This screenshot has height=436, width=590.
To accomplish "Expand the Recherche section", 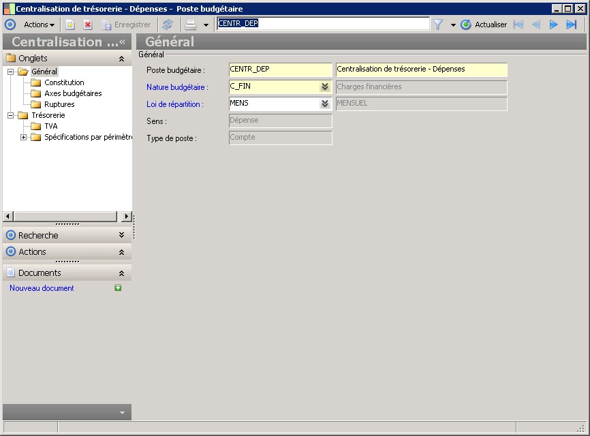I will (121, 235).
